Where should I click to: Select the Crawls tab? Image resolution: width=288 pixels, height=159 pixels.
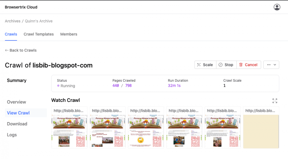point(11,34)
